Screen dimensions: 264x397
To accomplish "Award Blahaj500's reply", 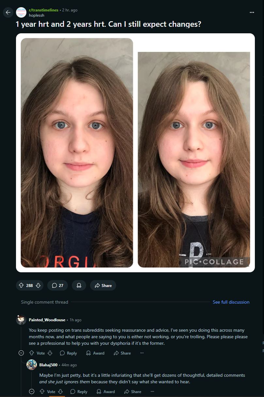I will coord(105,391).
